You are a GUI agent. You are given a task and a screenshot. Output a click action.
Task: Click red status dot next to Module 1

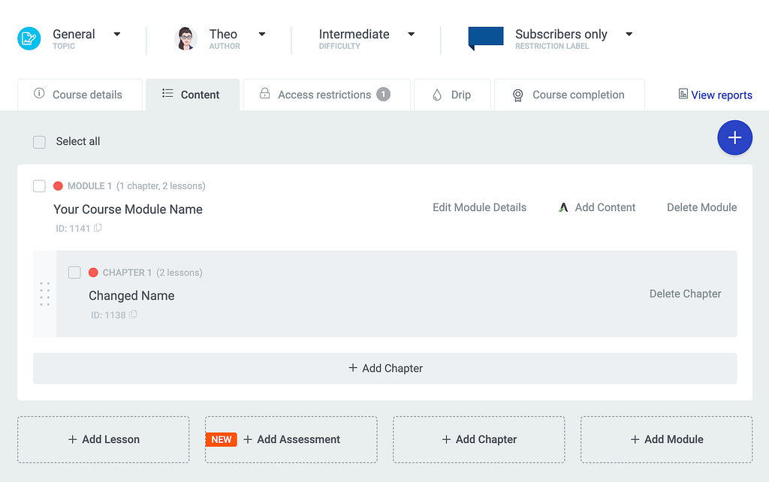click(58, 186)
